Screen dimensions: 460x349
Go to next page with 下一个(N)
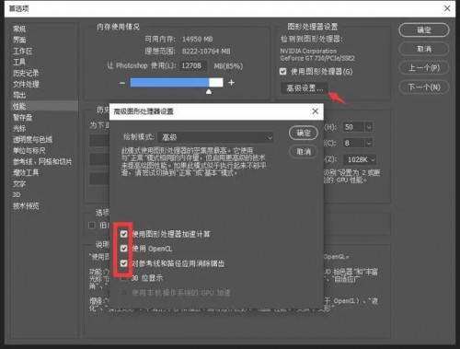pos(424,87)
